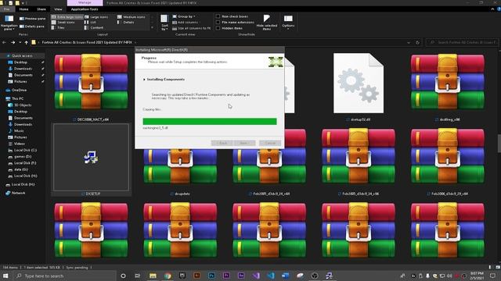Switch to the View ribbon tab

58,9
